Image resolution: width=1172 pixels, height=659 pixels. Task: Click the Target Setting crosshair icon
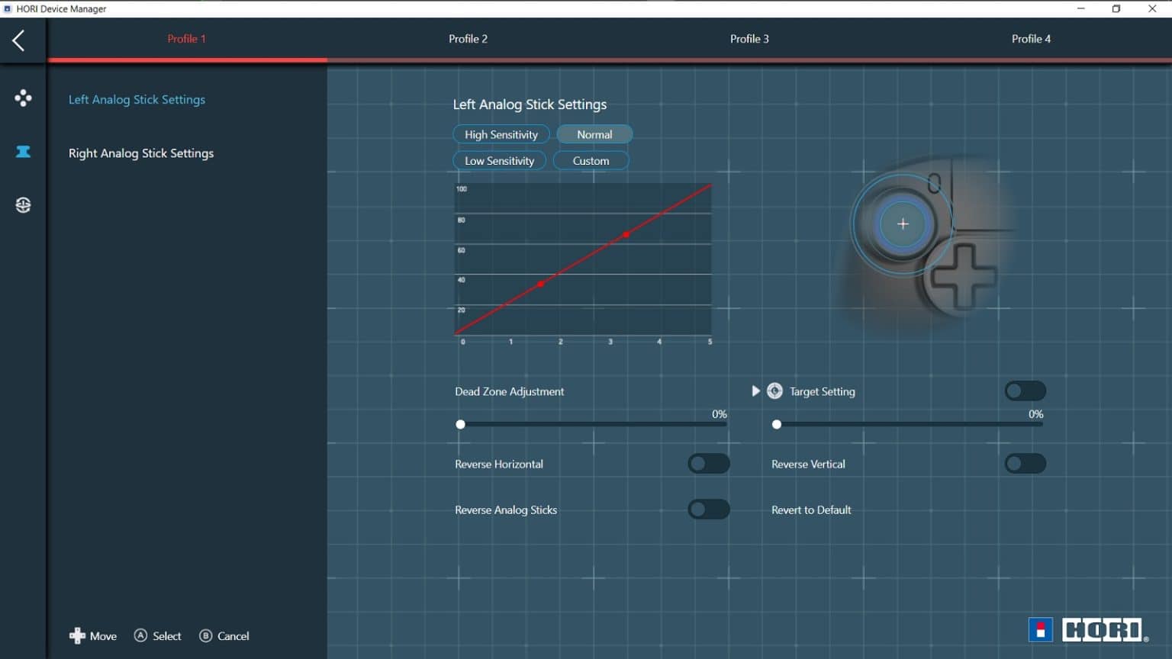774,391
